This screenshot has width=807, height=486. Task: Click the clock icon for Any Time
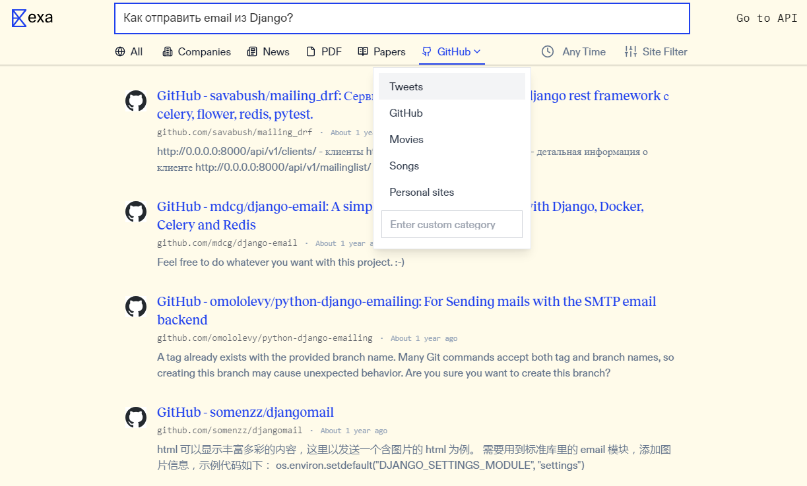pos(548,51)
